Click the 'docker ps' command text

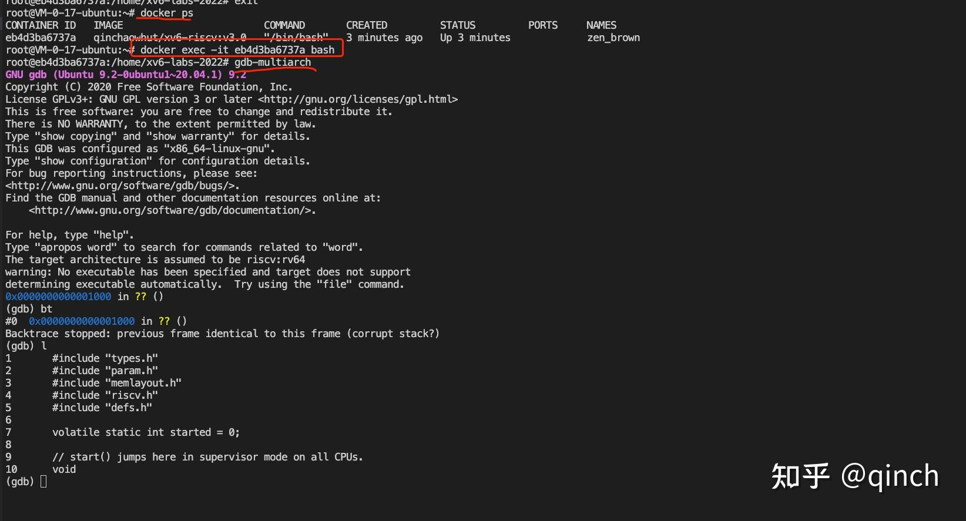167,13
